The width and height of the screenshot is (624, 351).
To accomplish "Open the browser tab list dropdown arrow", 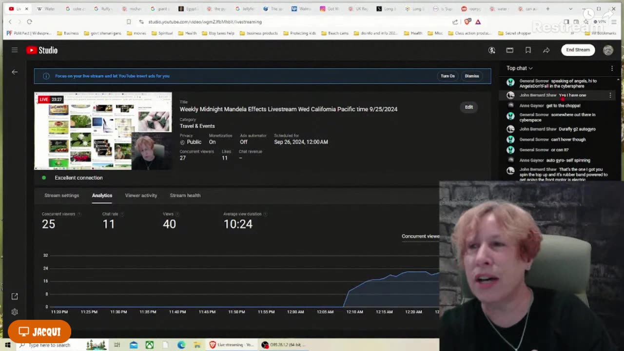I will tap(571, 9).
